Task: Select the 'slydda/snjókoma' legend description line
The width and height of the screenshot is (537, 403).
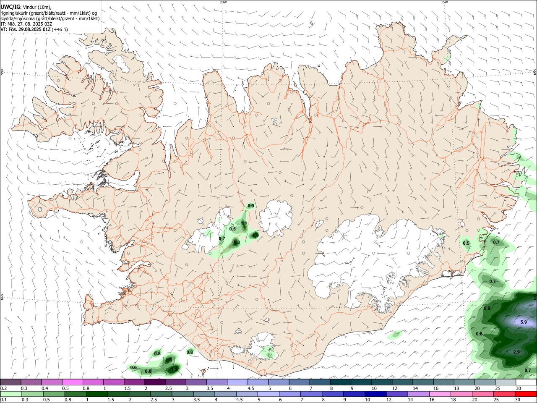Action: tap(50, 18)
